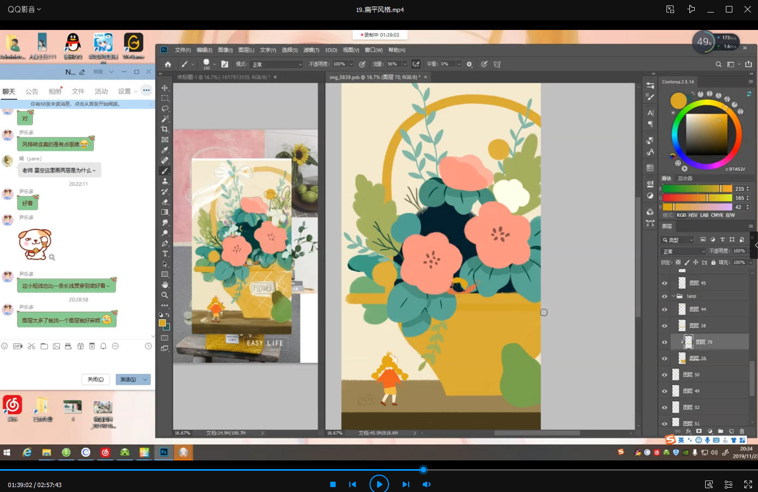Toggle airbrush build-up button beside flow
The image size is (758, 492).
[416, 64]
